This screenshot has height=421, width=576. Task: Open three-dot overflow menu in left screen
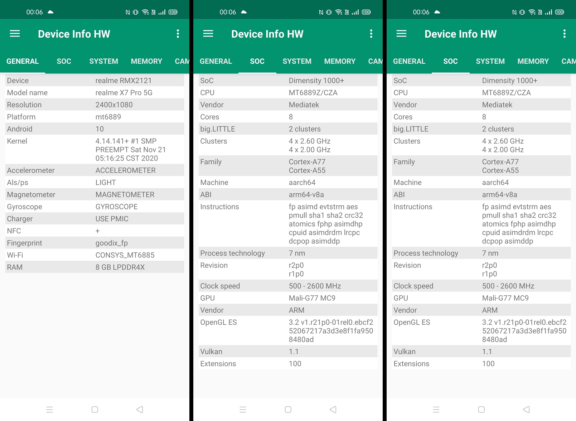[x=178, y=34]
